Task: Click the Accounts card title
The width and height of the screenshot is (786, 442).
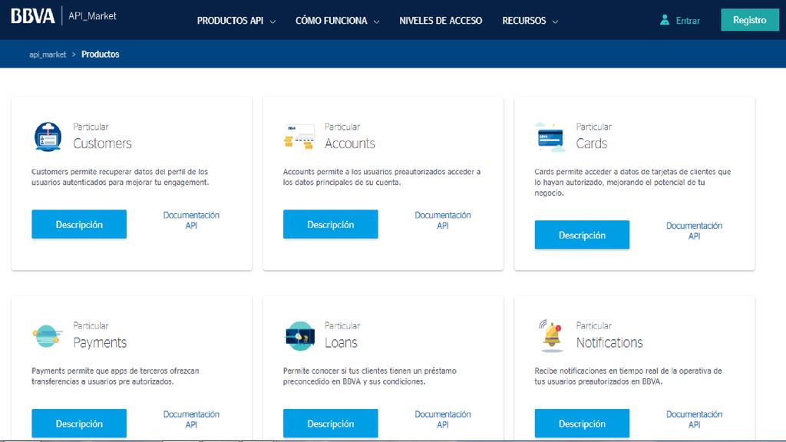Action: [350, 143]
